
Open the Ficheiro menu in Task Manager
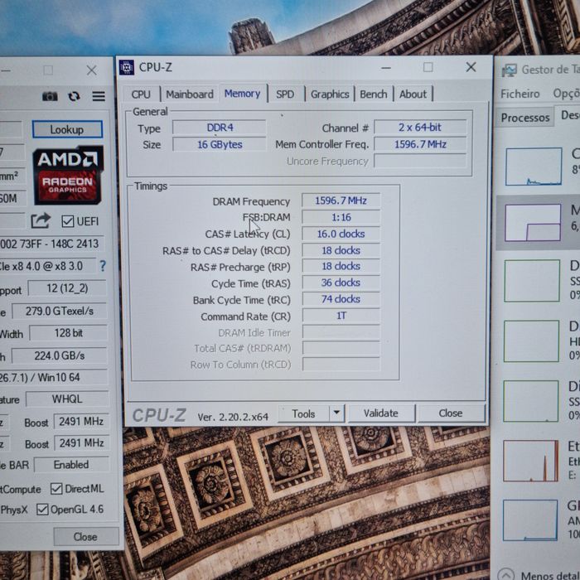tap(520, 94)
